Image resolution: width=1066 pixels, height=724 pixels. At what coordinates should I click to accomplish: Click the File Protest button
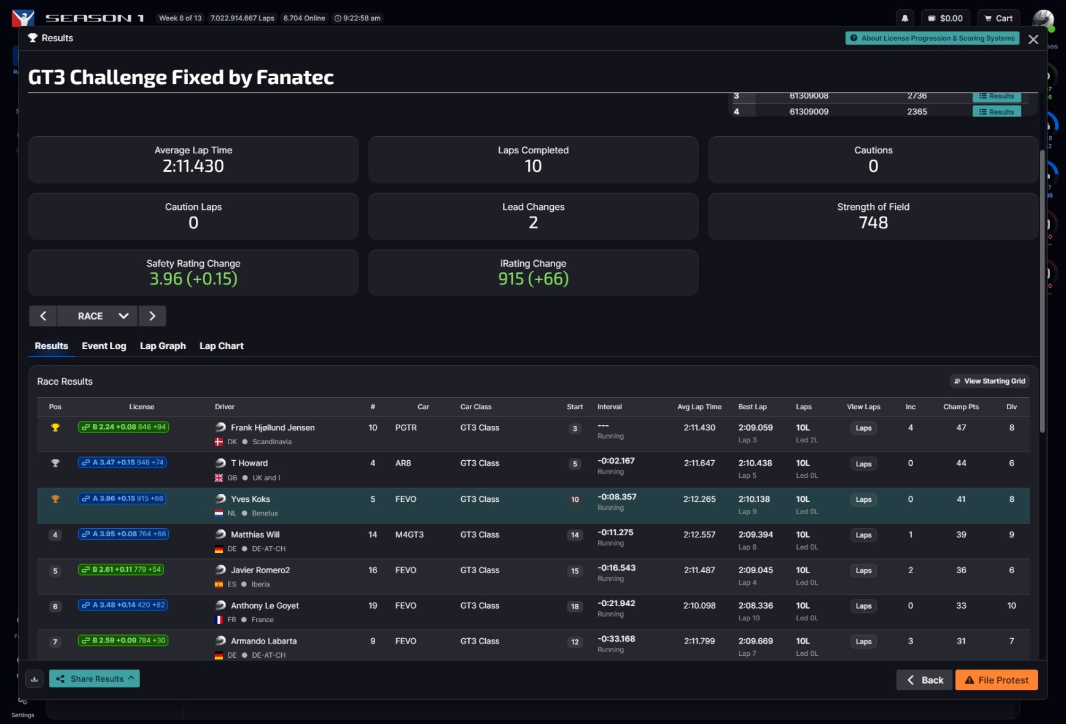click(996, 680)
